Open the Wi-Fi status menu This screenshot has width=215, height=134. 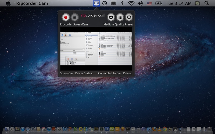[131, 3]
